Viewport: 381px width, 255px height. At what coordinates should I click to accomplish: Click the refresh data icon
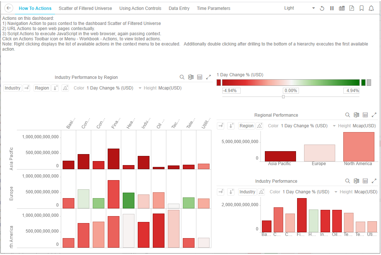coord(322,8)
